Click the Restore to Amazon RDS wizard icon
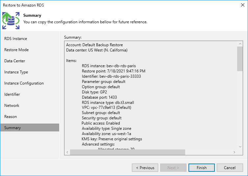Screen dimensions: 248x176 tap(11, 20)
